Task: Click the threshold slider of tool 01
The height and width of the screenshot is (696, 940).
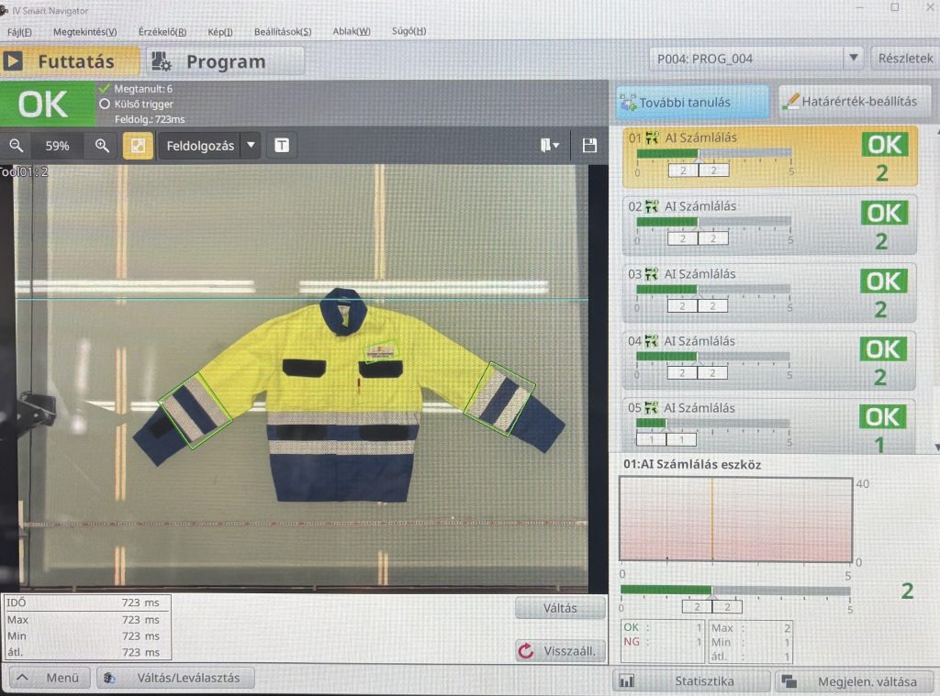Action: tap(712, 154)
